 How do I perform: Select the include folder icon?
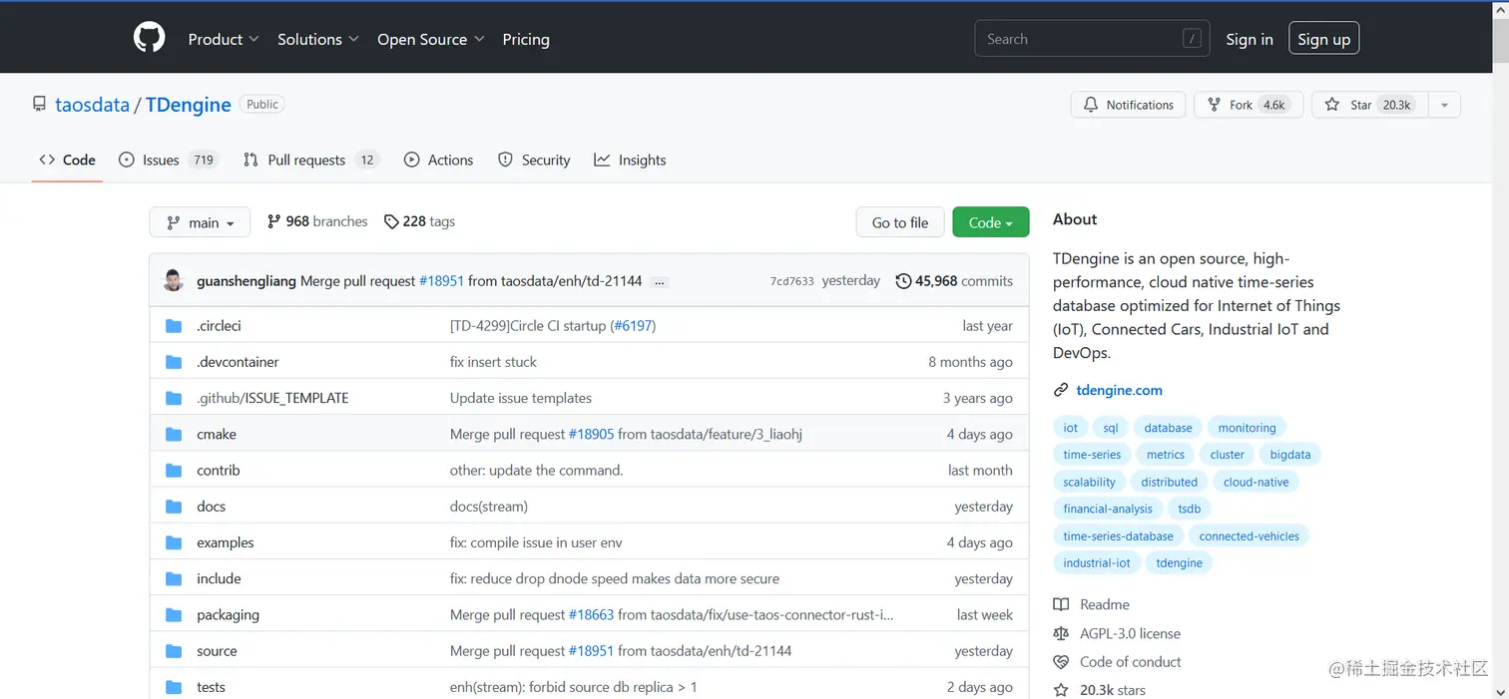[174, 578]
